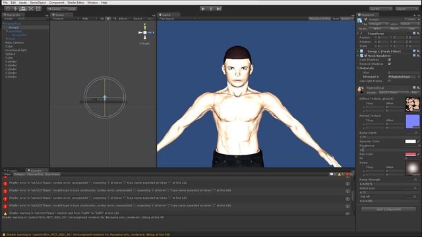422x237 pixels.
Task: Open the Shader Editor menu
Action: (x=76, y=3)
